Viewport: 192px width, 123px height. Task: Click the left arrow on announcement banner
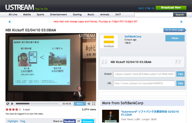tap(9, 22)
